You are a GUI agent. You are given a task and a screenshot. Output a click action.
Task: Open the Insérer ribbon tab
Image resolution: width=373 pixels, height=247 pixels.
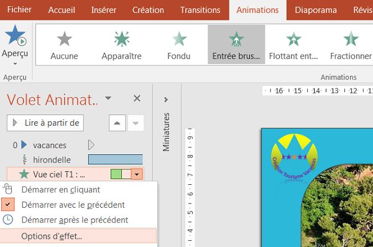coord(103,10)
